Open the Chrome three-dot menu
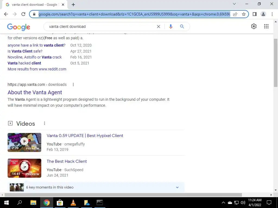This screenshot has height=208, width=278. pyautogui.click(x=272, y=14)
